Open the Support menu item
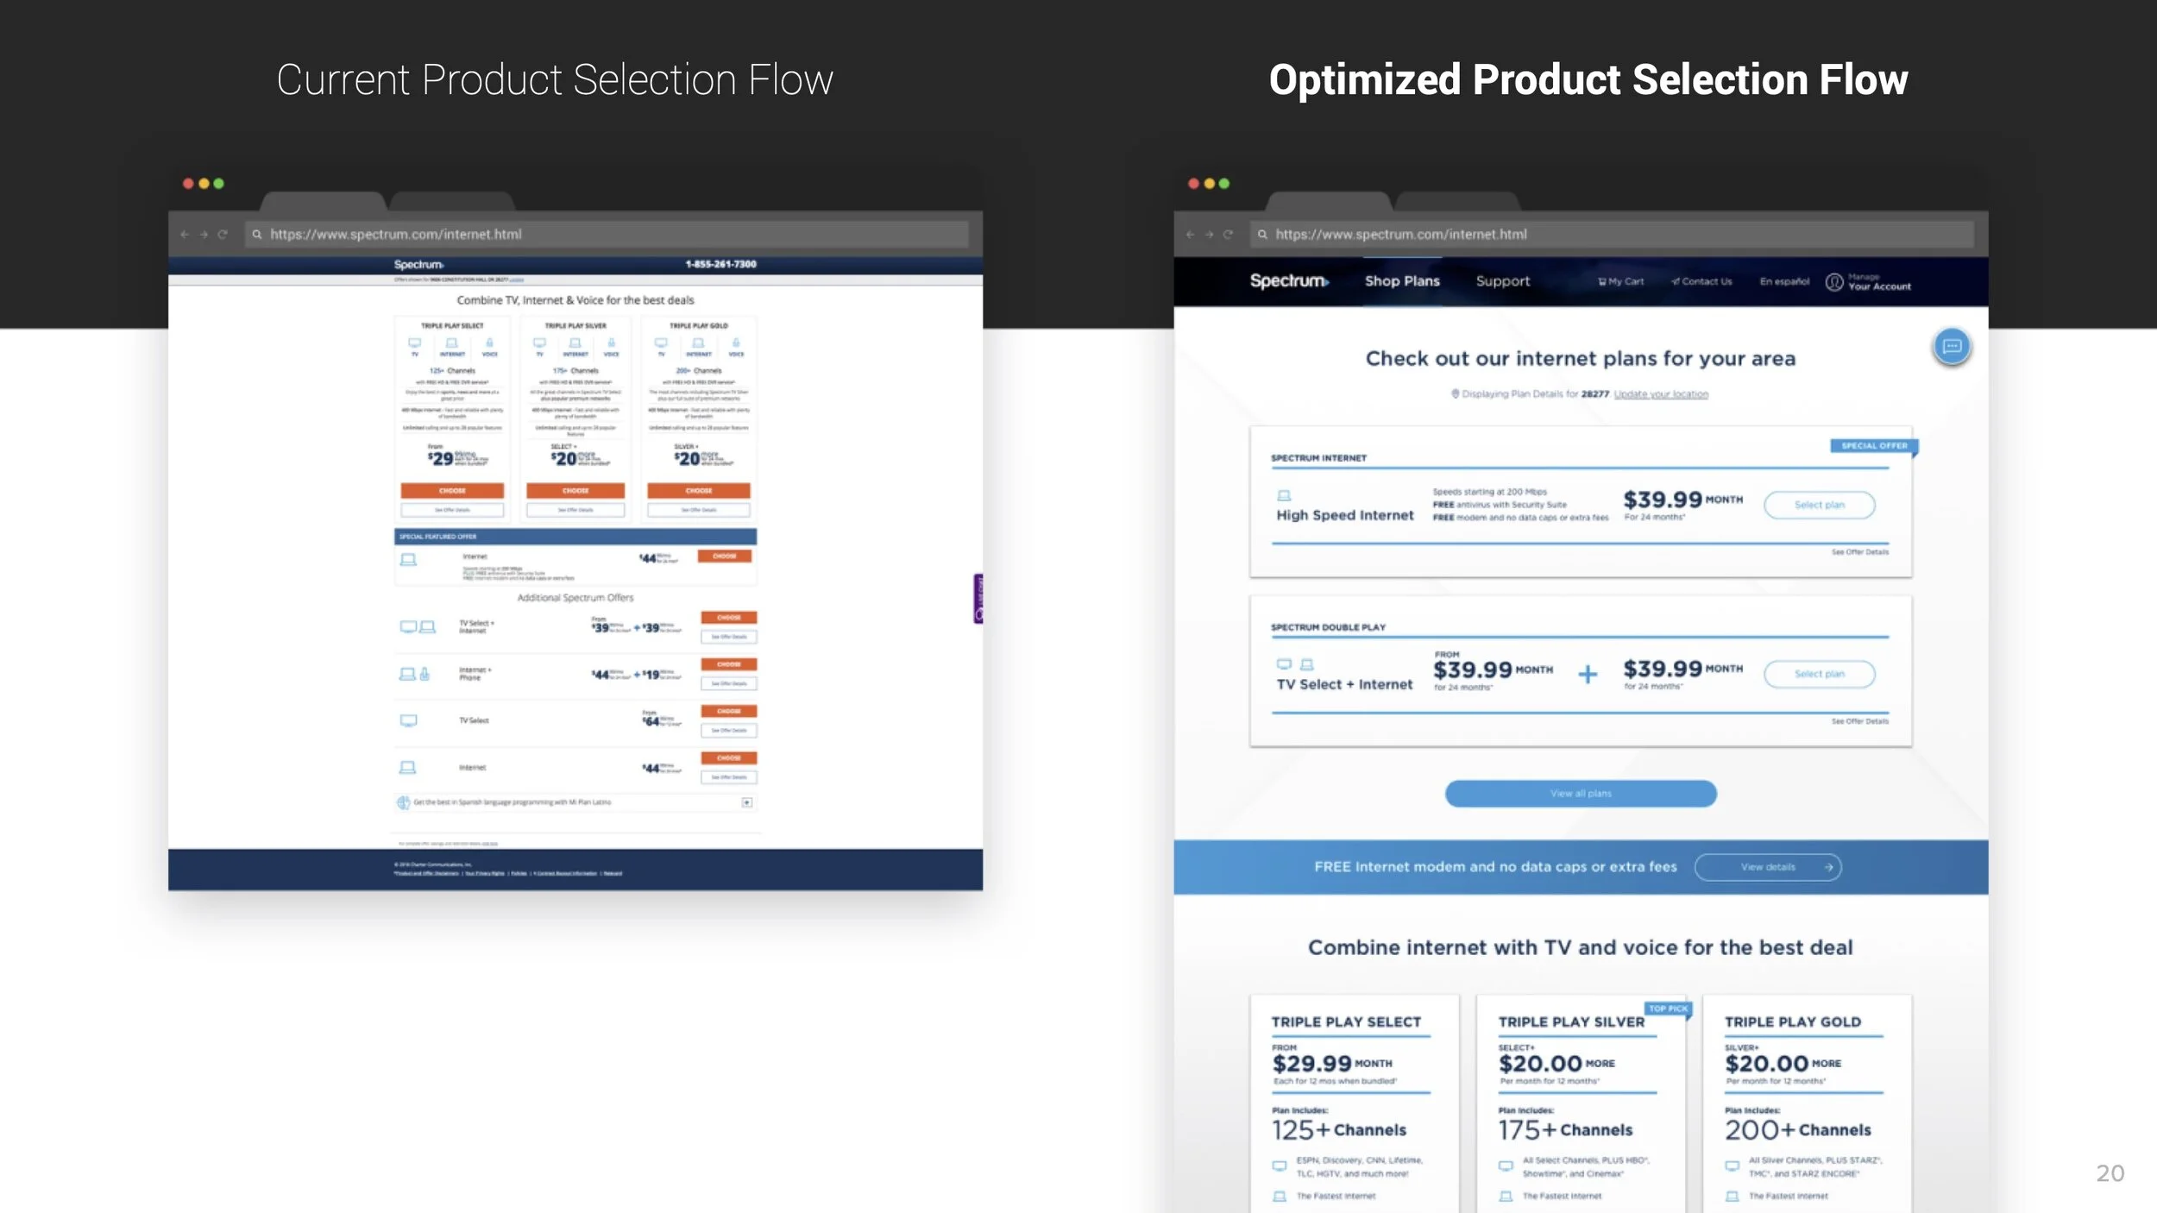The width and height of the screenshot is (2157, 1213). pos(1502,281)
